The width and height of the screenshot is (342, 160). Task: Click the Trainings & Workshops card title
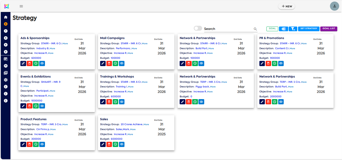coord(117,77)
